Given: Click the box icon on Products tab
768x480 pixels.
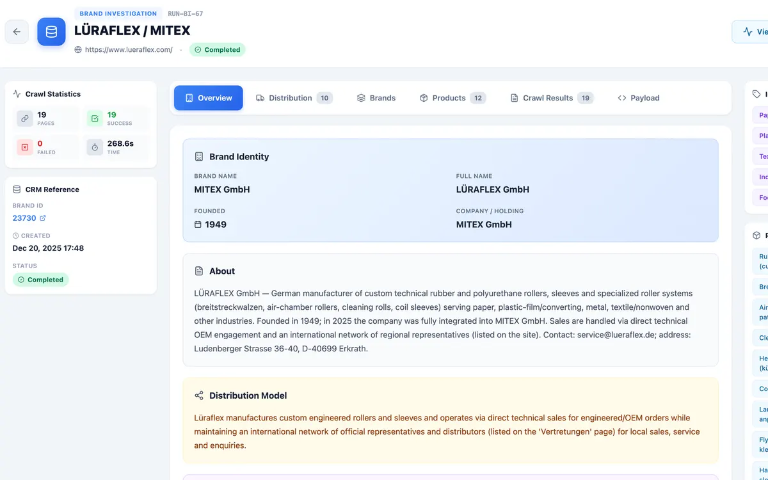Looking at the screenshot, I should pos(424,98).
